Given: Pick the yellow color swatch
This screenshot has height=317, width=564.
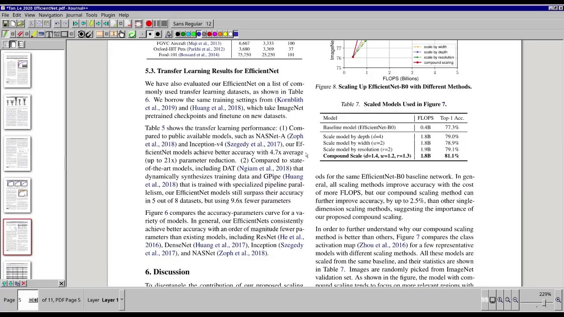Looking at the screenshot, I should click(225, 34).
